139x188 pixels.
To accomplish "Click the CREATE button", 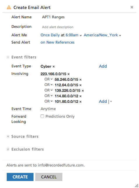I will pyautogui.click(x=20, y=177).
